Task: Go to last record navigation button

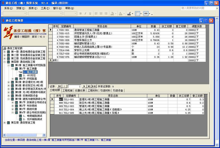Action: coord(89,86)
